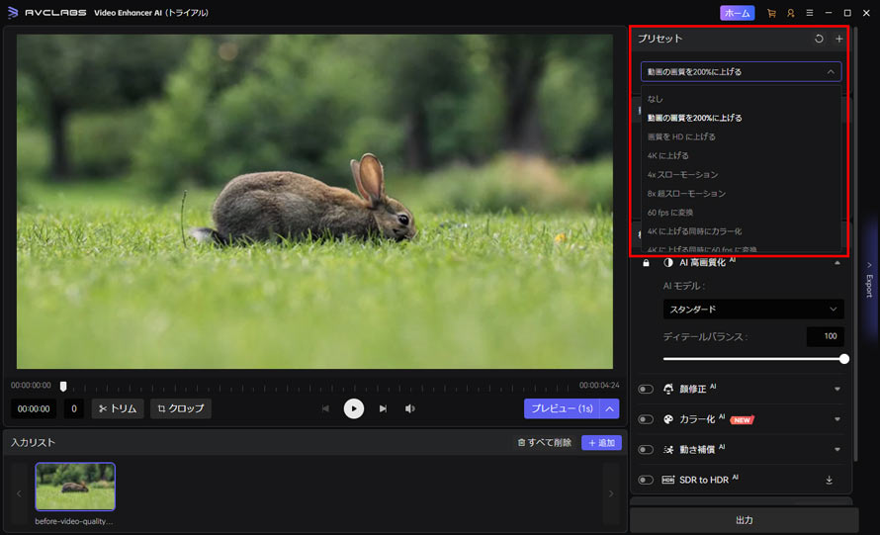This screenshot has width=880, height=535.
Task: Click the 00:00:00 timecode field
Action: click(x=34, y=408)
